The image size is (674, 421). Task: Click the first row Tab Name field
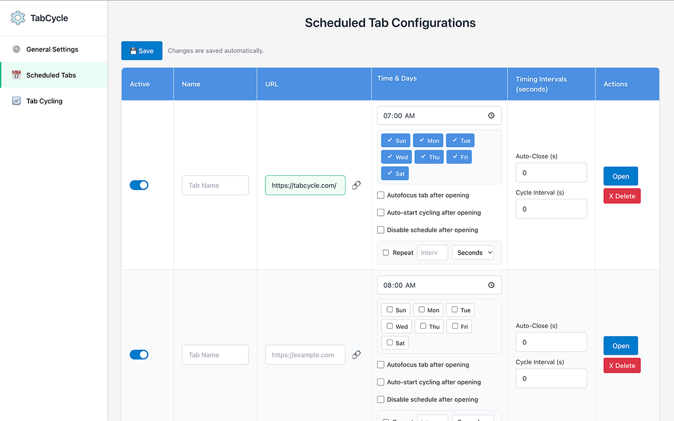[x=215, y=185]
